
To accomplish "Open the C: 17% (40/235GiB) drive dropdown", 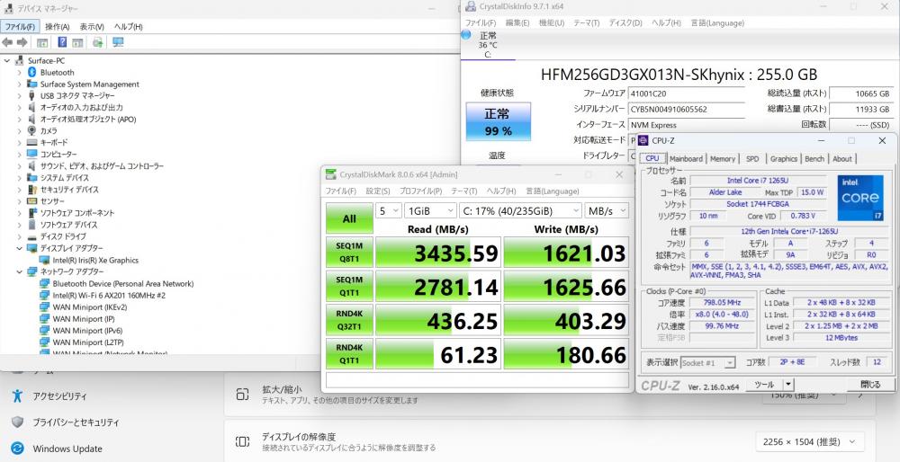I will click(x=520, y=210).
